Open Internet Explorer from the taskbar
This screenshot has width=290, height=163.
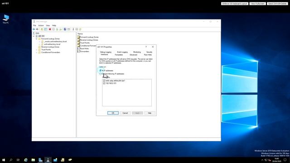26,160
